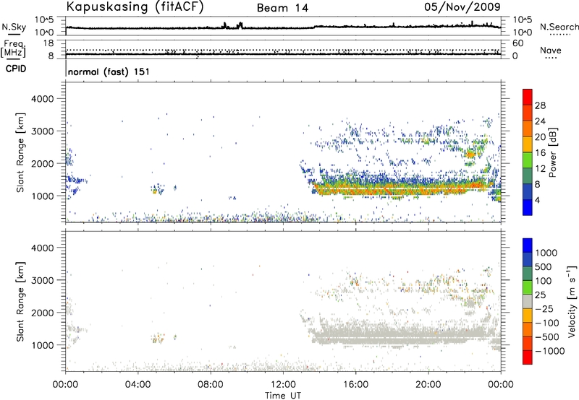Click the 500 label on velocity colorbar

tap(544, 267)
